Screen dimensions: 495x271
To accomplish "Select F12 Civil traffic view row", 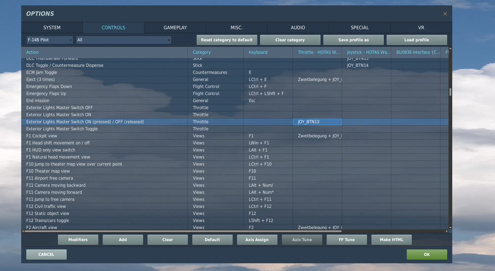I will pos(235,206).
